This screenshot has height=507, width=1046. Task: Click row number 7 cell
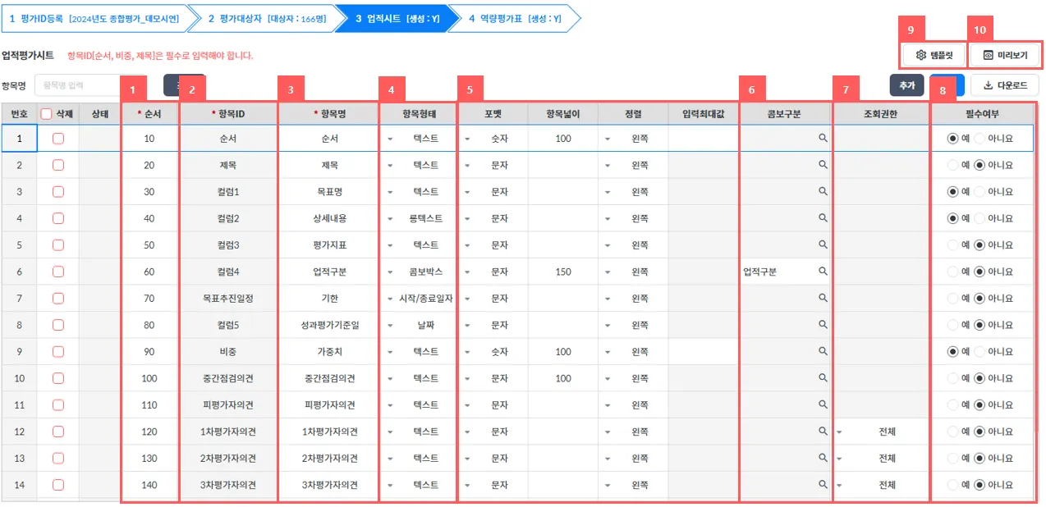click(x=20, y=299)
